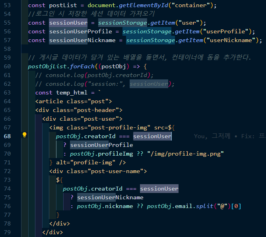Click commented console.log(postObj.creatorId) line

(94, 75)
